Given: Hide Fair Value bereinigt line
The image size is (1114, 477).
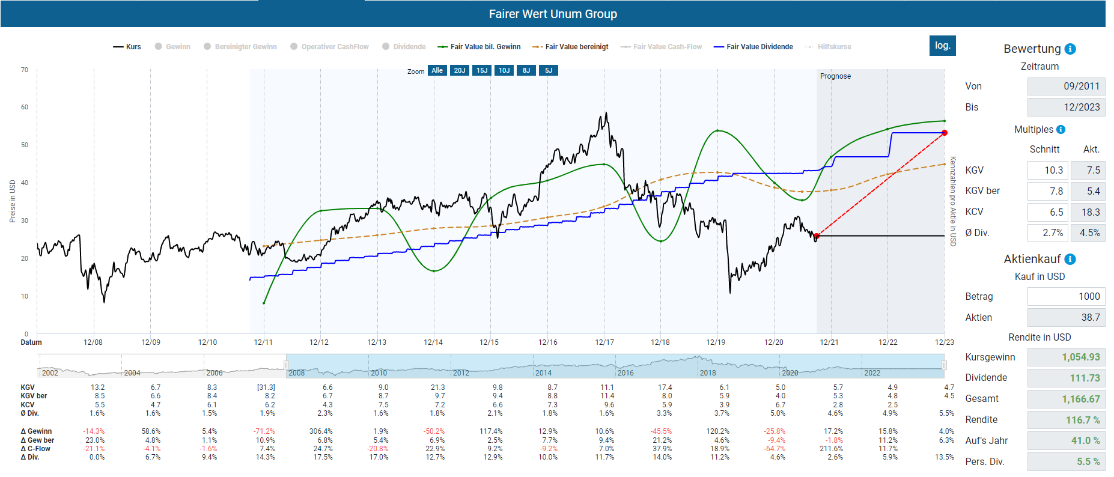Looking at the screenshot, I should point(570,47).
